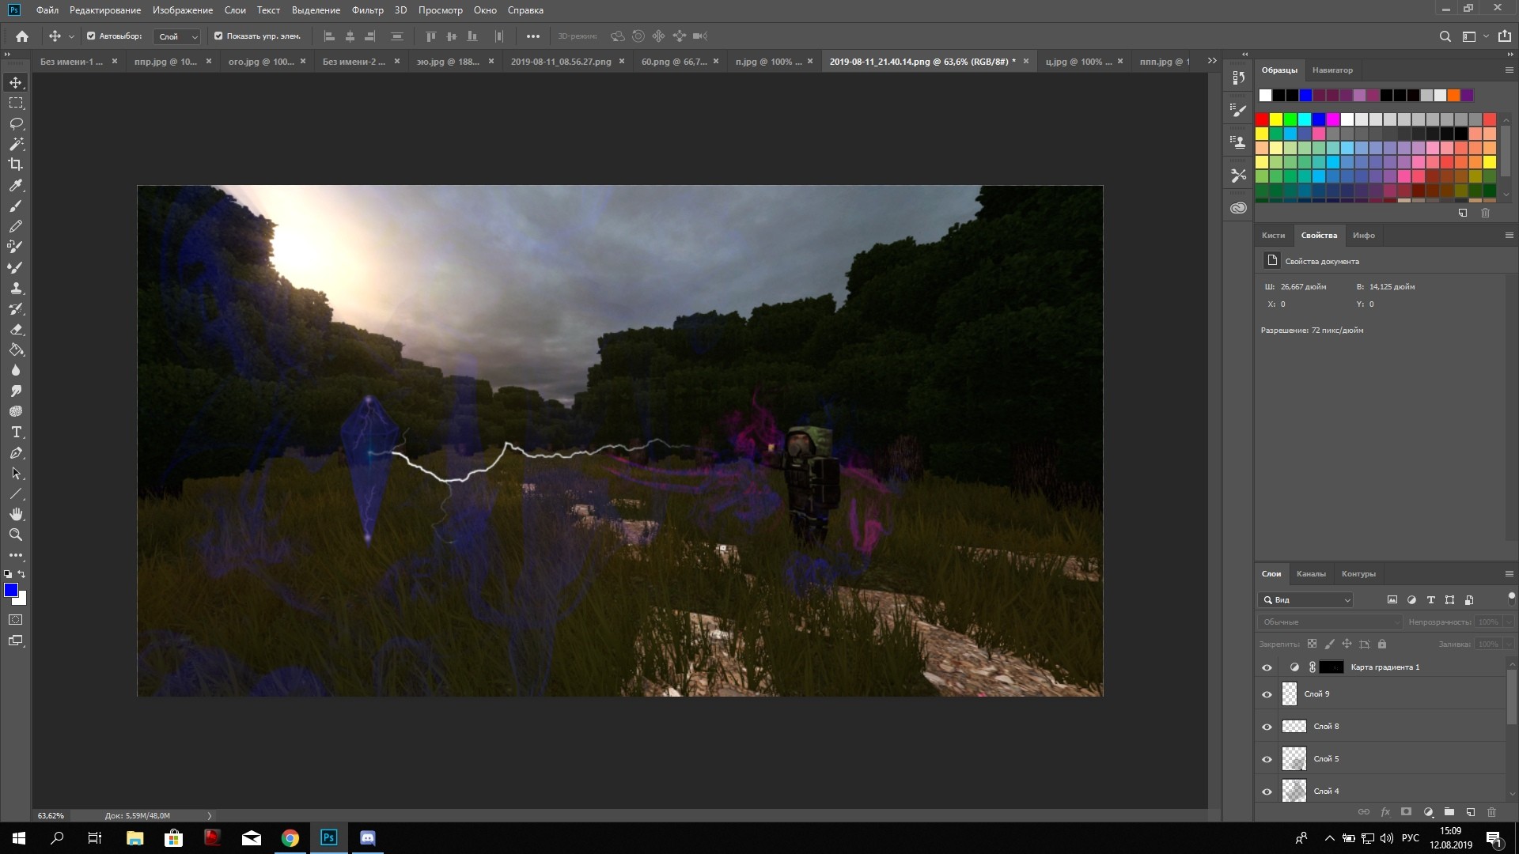Screen dimensions: 1519x854
Task: Open the Layers panel flyout menu
Action: [x=1509, y=574]
